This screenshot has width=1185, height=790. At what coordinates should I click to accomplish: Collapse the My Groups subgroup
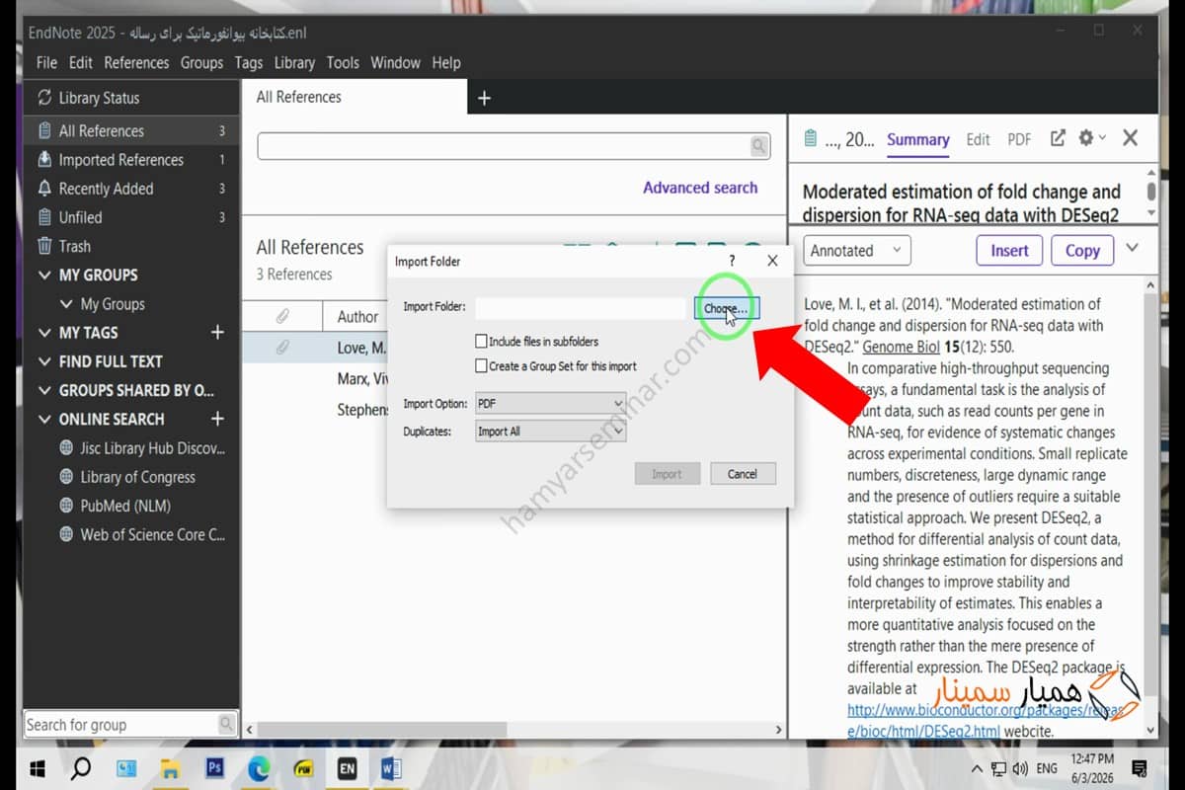(66, 304)
